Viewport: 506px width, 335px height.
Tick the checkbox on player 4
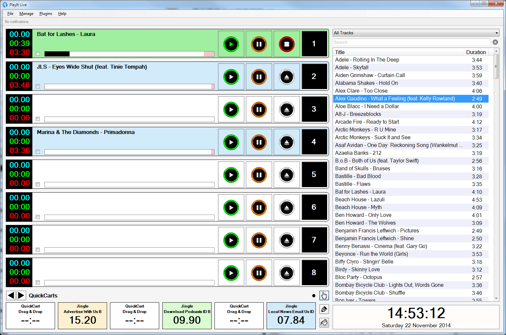38,152
